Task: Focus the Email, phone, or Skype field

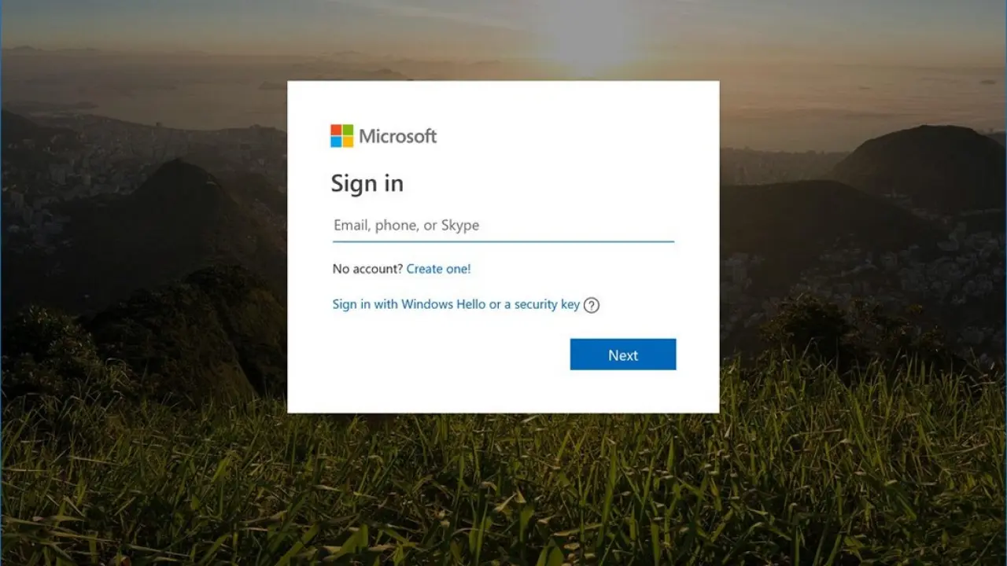Action: click(503, 226)
